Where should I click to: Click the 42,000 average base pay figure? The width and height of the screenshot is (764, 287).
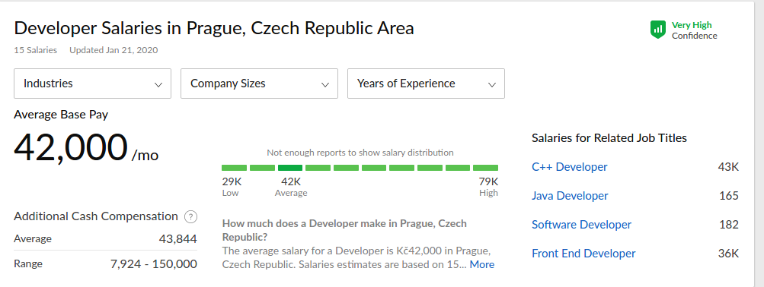(71, 148)
